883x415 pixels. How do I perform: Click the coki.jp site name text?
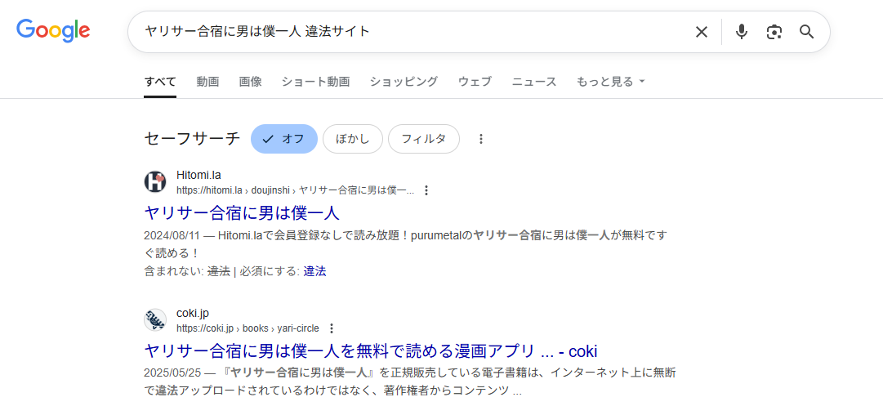coord(193,313)
